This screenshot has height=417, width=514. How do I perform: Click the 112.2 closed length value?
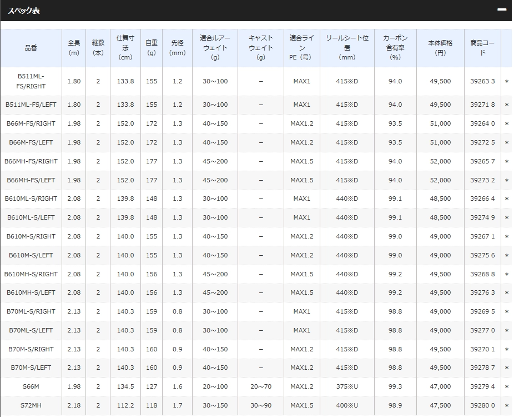(125, 405)
